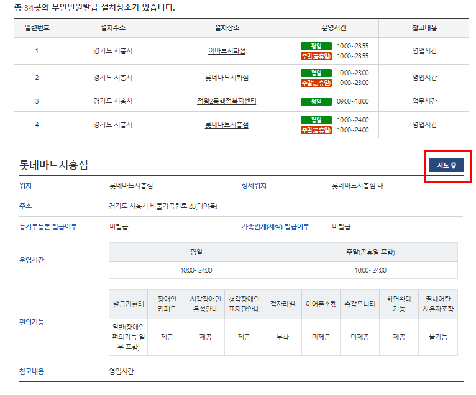Select the 등기부등본 발급여부 label
This screenshot has height=395, width=476.
coord(48,227)
